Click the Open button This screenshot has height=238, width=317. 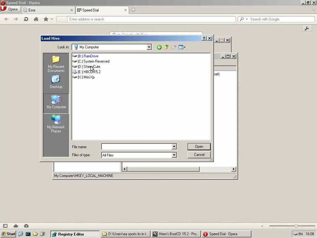click(199, 147)
